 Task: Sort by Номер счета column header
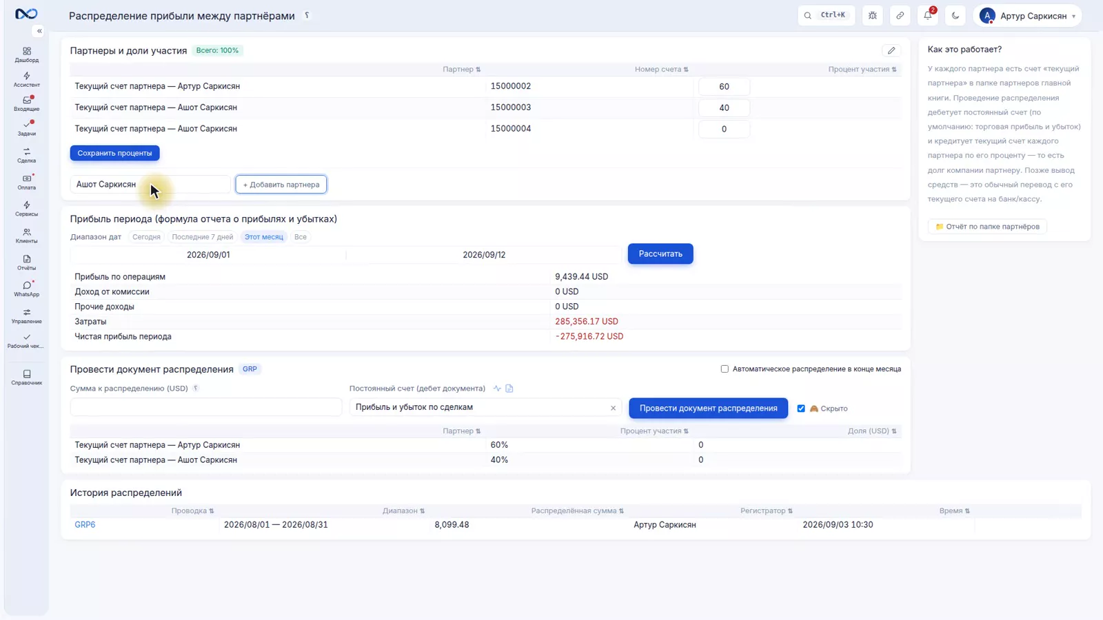point(662,70)
